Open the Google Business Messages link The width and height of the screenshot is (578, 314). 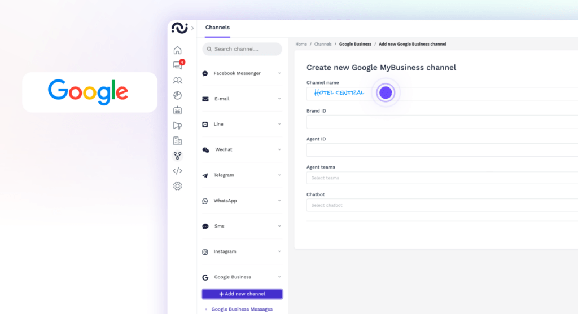click(x=242, y=309)
